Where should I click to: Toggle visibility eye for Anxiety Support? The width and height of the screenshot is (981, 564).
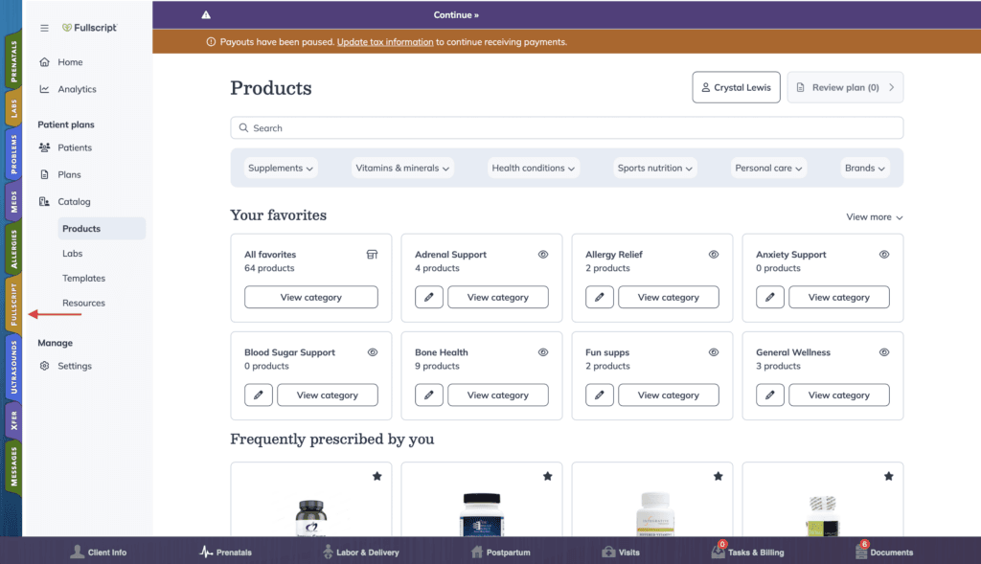click(884, 255)
